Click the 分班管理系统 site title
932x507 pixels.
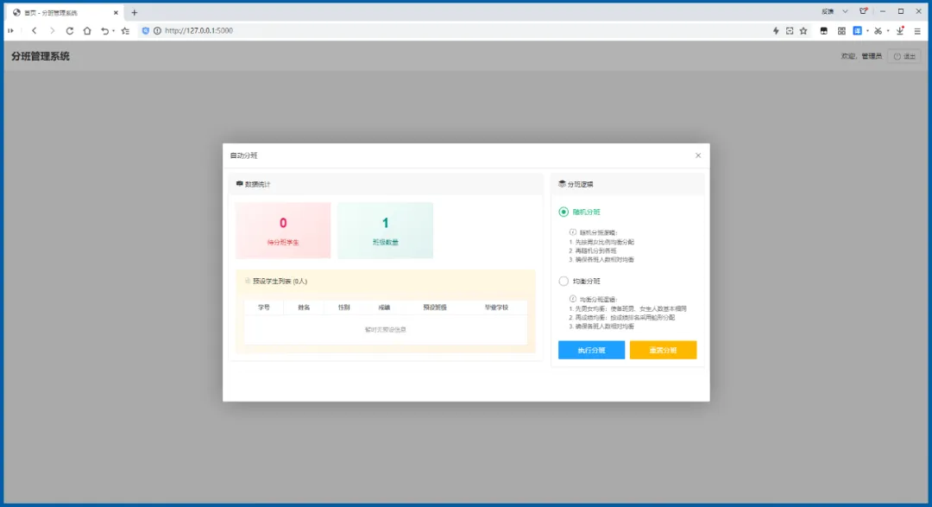tap(41, 56)
